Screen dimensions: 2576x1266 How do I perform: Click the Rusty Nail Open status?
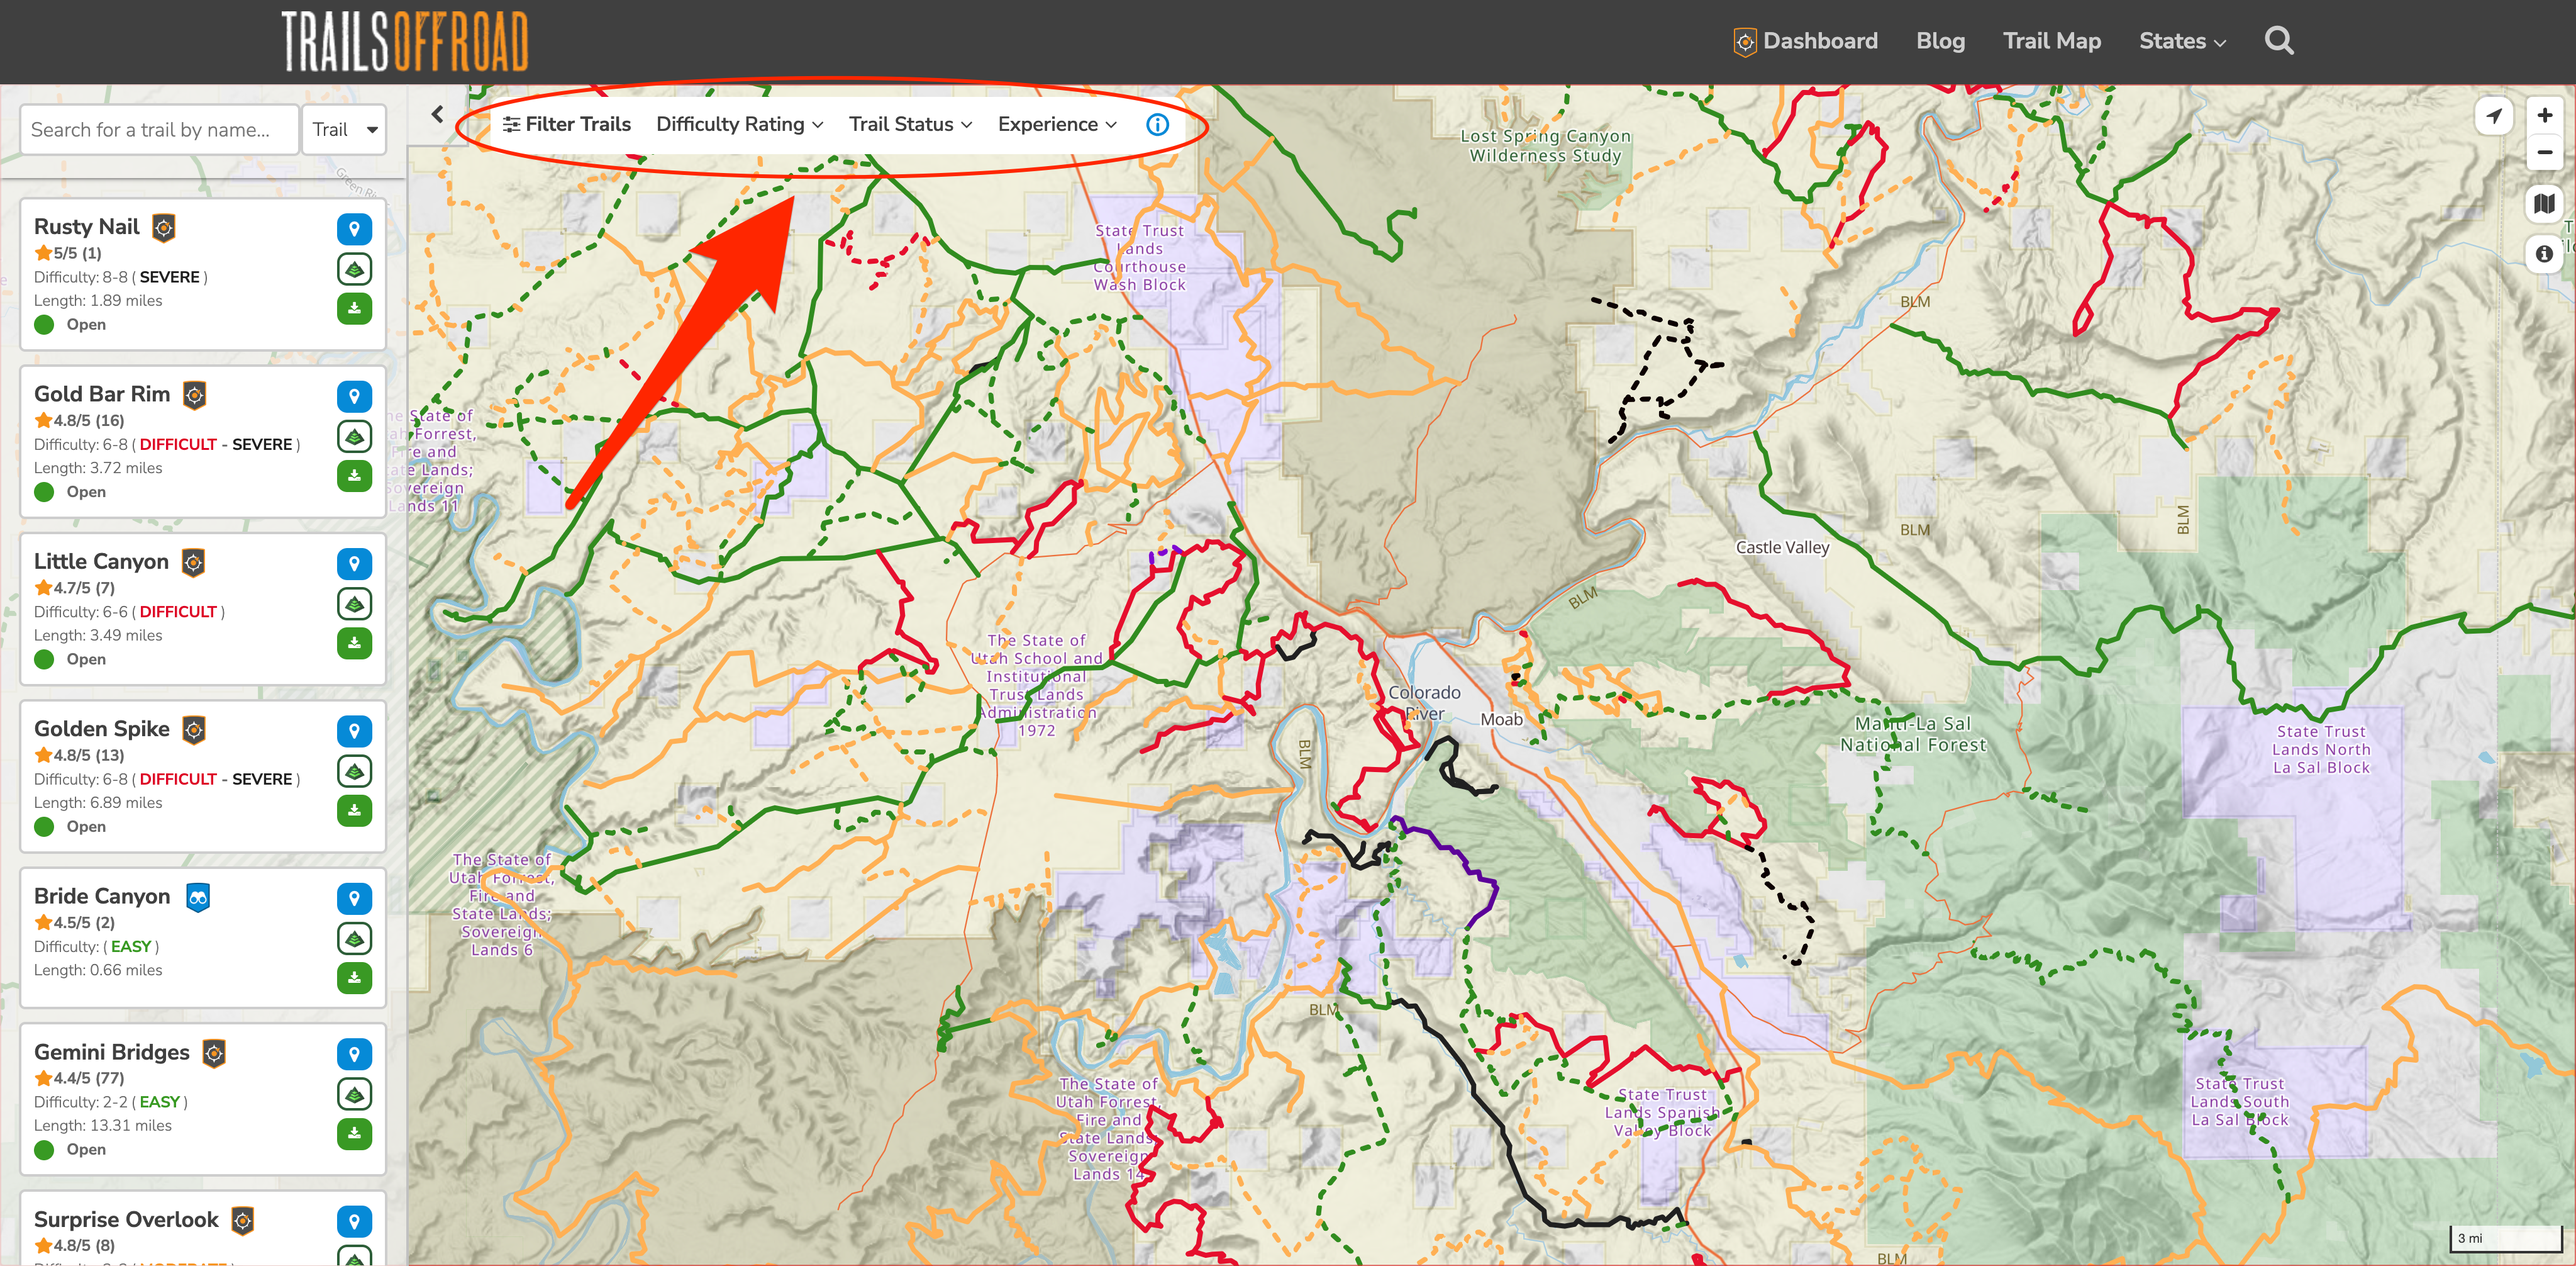pyautogui.click(x=86, y=324)
